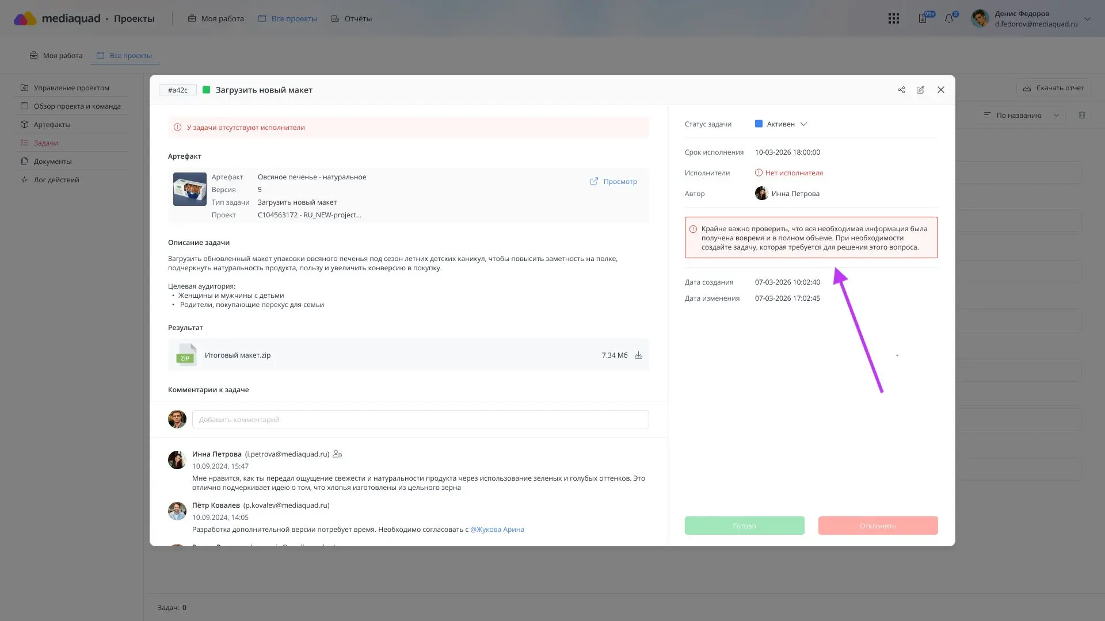Download the Итоговый макет.zip result file
Image resolution: width=1105 pixels, height=621 pixels.
[x=639, y=355]
